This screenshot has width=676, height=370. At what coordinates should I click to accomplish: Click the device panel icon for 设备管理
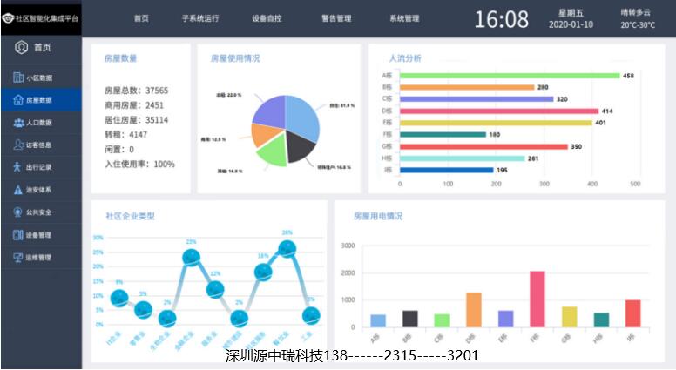pyautogui.click(x=18, y=235)
